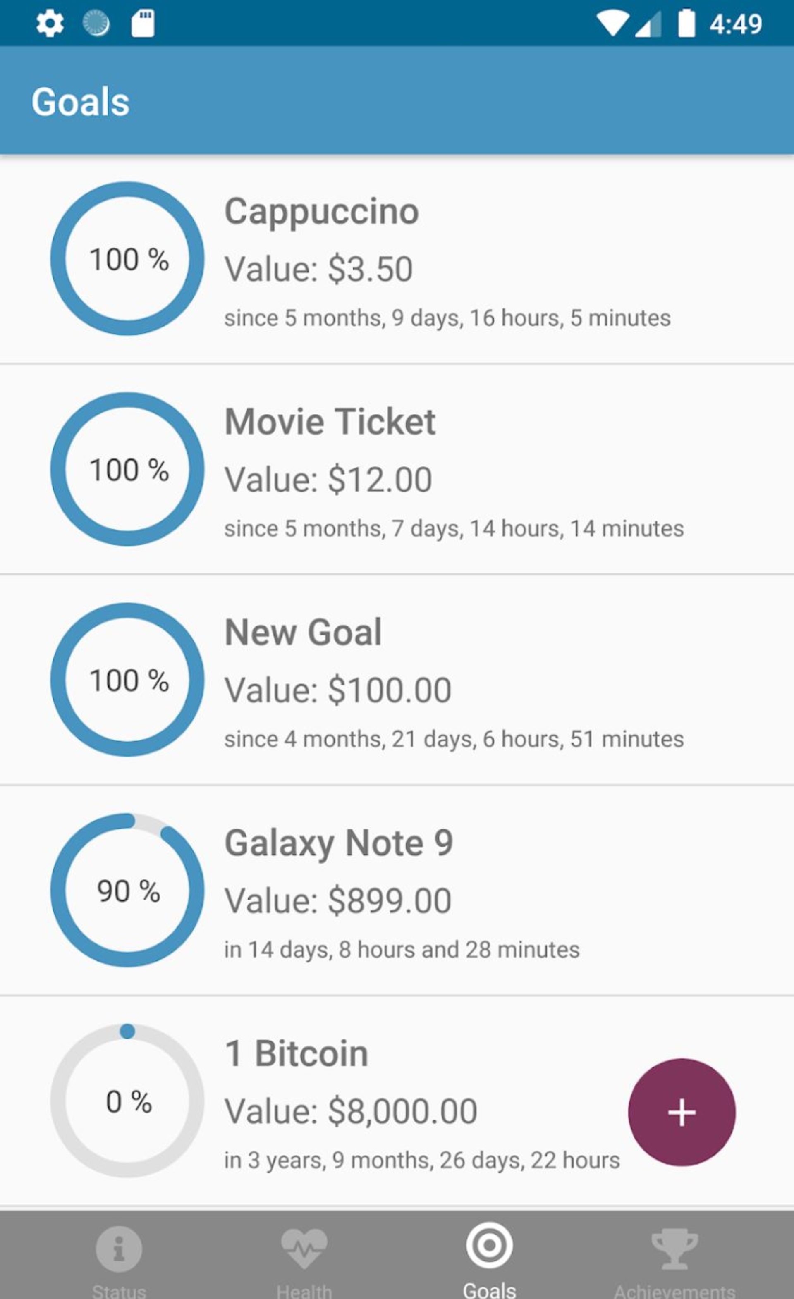Open Galaxy Note 9 value $899.00

pos(338,900)
